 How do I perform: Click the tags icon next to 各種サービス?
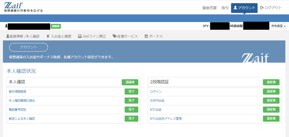click(115, 36)
